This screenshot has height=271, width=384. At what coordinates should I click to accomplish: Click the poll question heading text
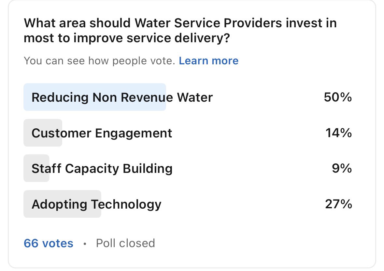180,31
